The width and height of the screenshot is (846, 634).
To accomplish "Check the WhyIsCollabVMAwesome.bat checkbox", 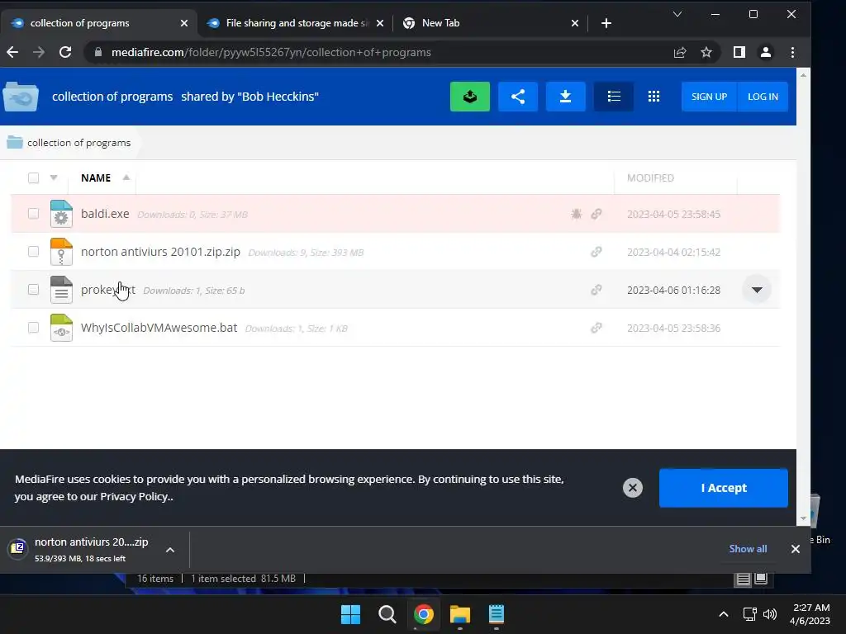I will [33, 328].
